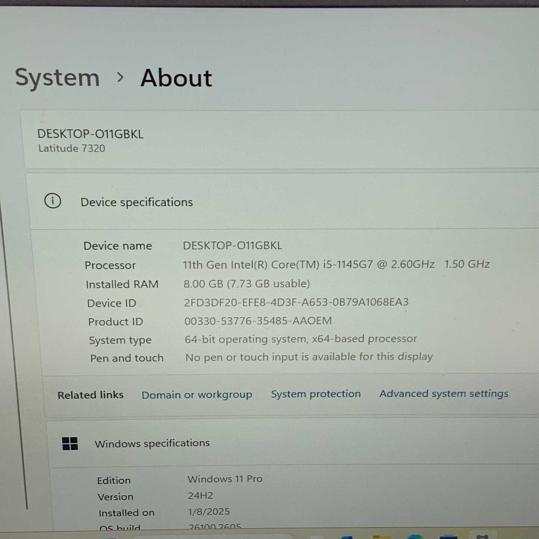Click the Processor label
The height and width of the screenshot is (539, 539).
110,265
